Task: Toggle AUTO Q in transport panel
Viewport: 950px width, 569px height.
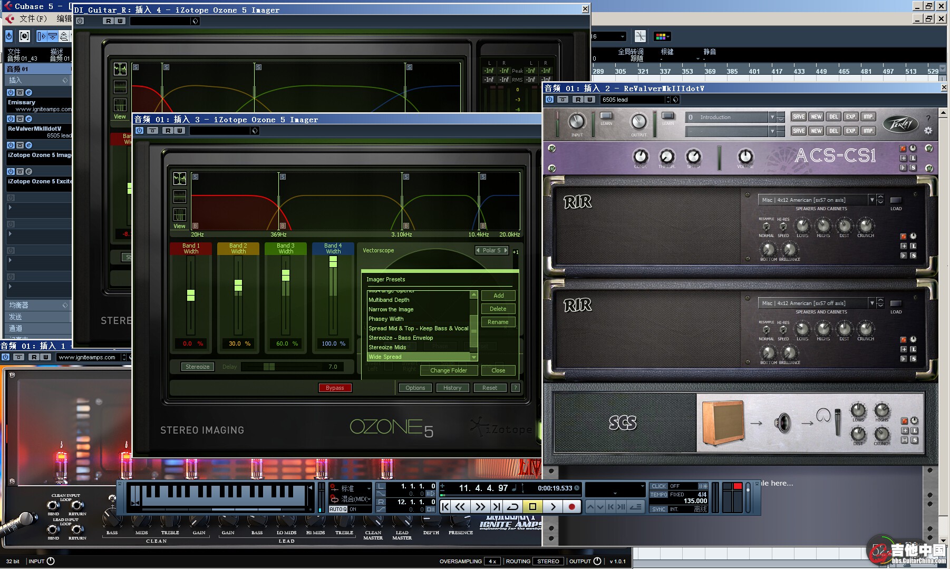Action: coord(338,509)
